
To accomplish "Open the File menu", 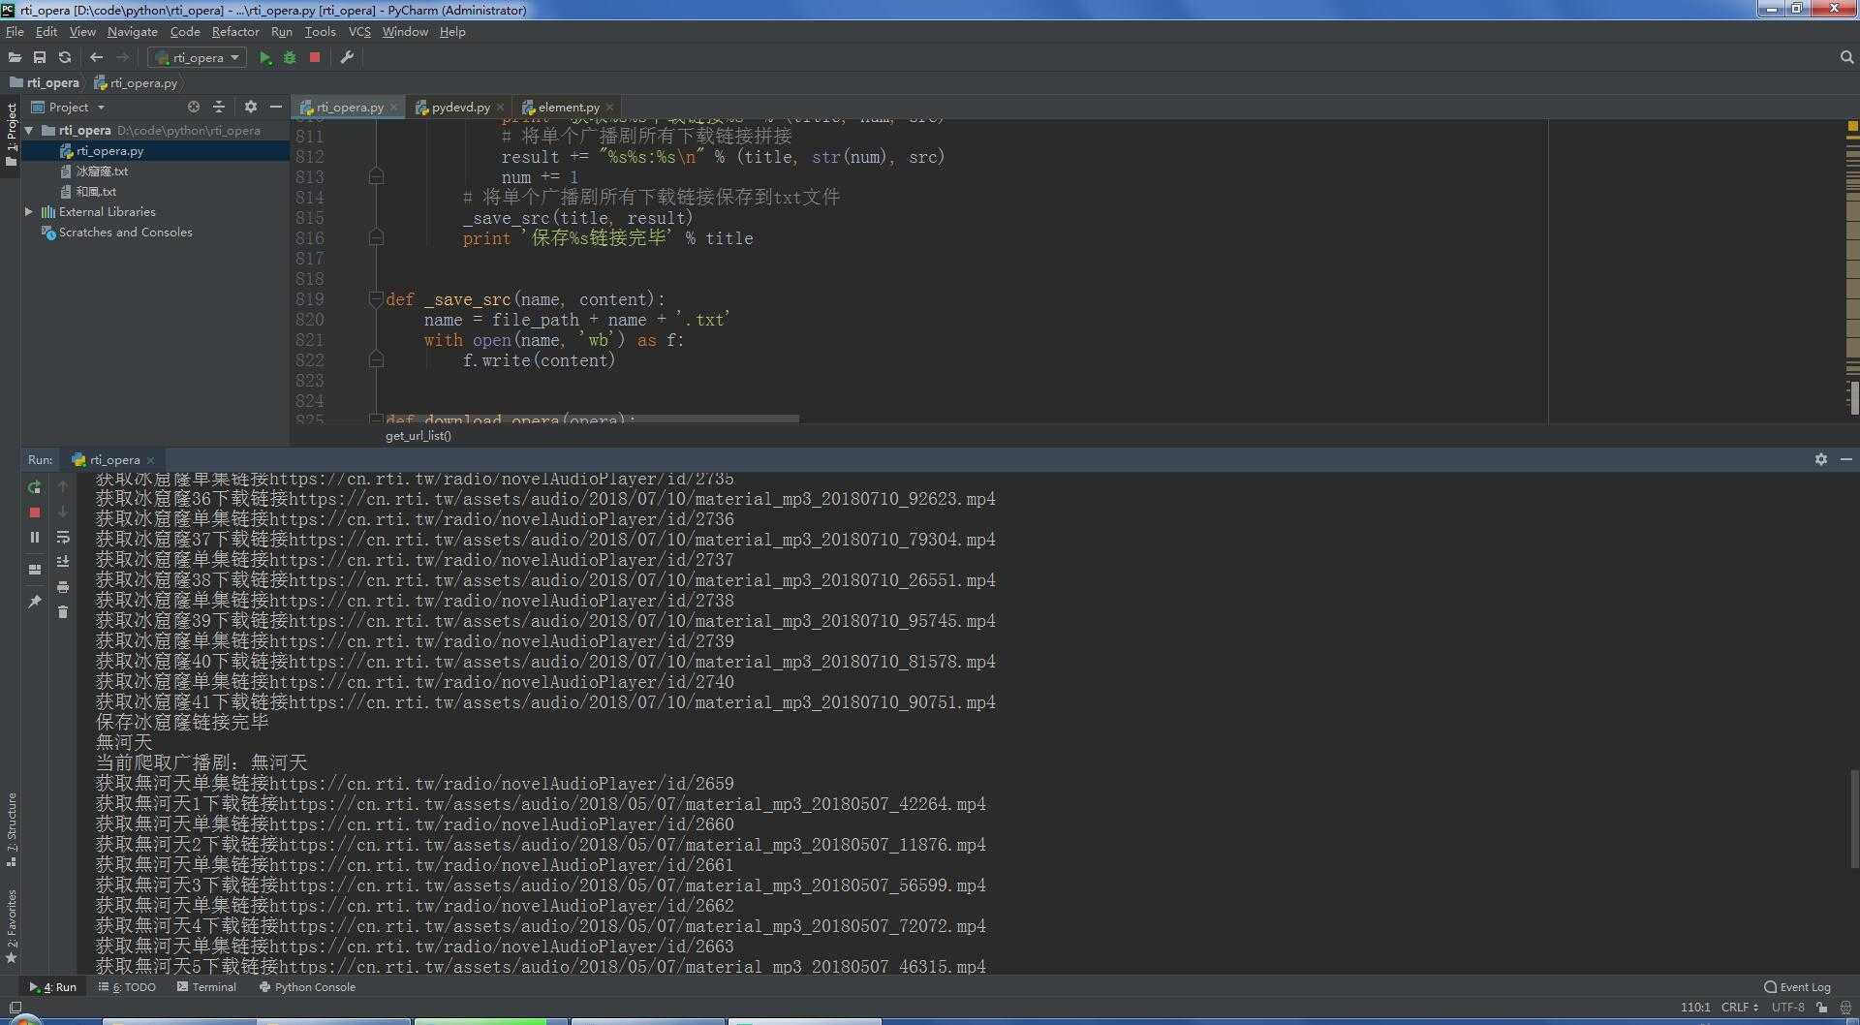I will tap(15, 32).
